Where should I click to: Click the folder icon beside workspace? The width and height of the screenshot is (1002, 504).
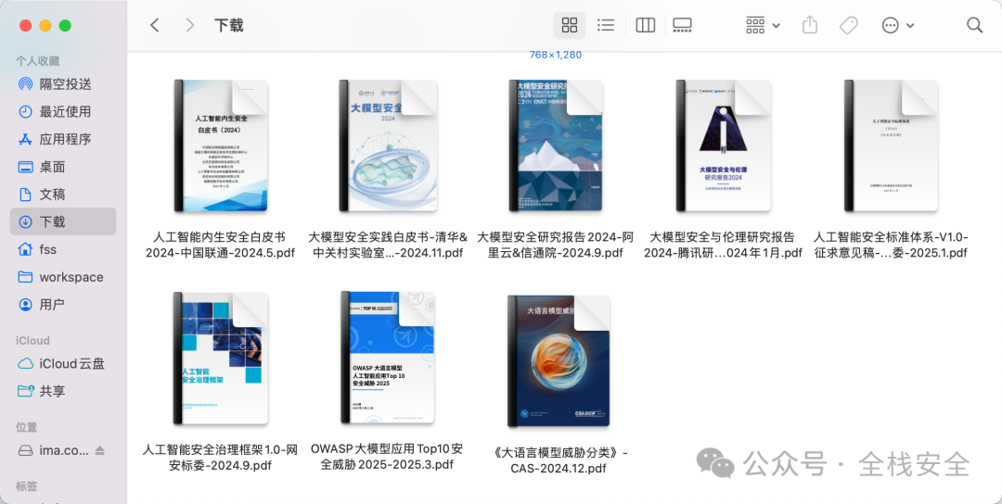(x=25, y=277)
